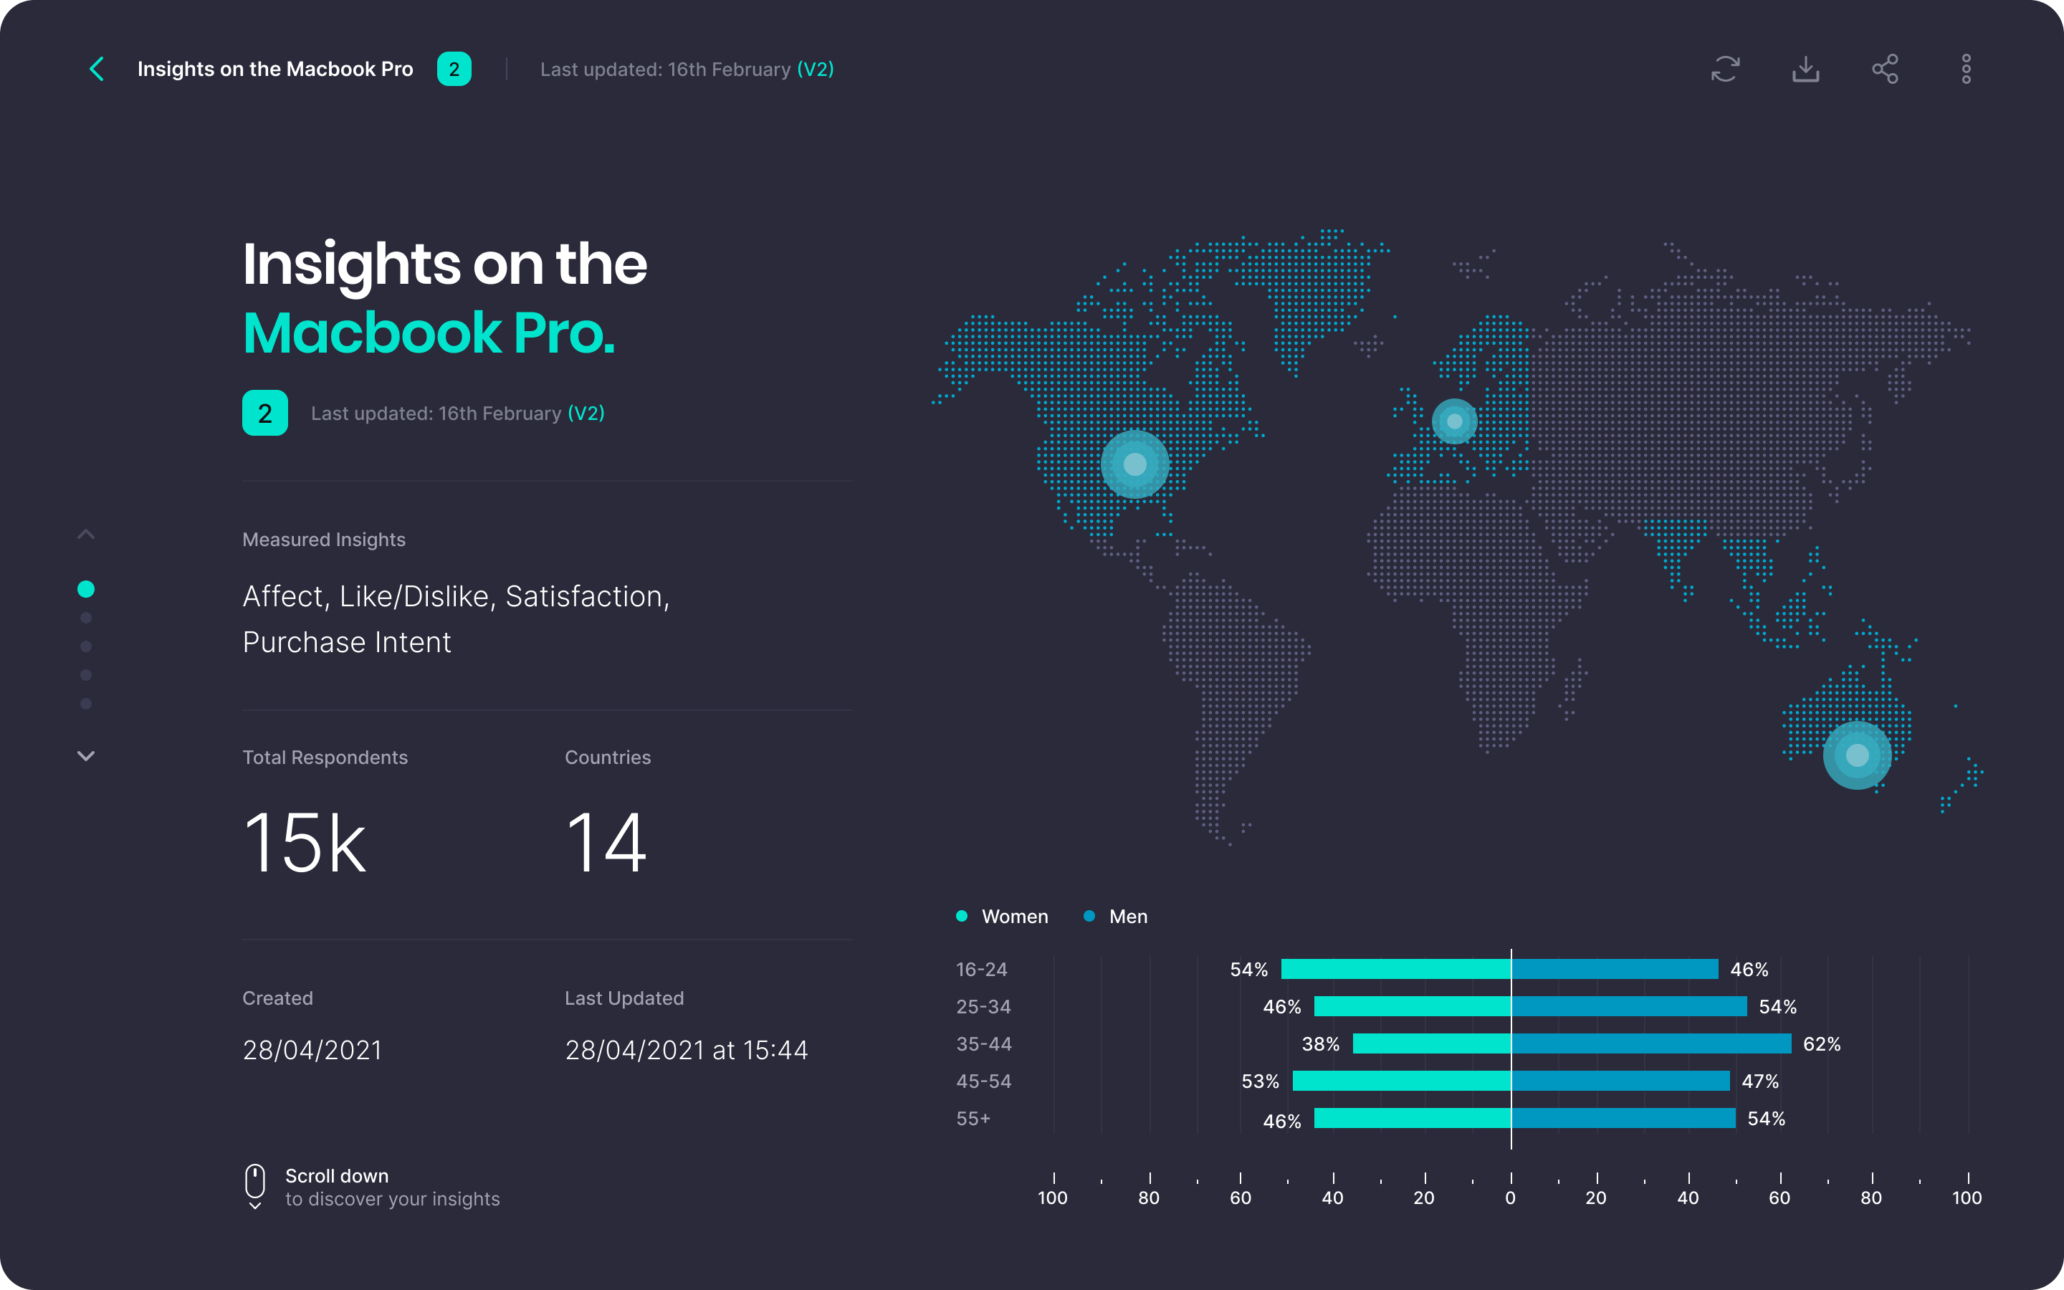2064x1290 pixels.
Task: Click the header (V2) version link
Action: (816, 69)
